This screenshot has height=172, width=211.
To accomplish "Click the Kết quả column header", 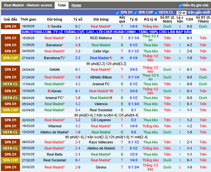I will point(122,19).
